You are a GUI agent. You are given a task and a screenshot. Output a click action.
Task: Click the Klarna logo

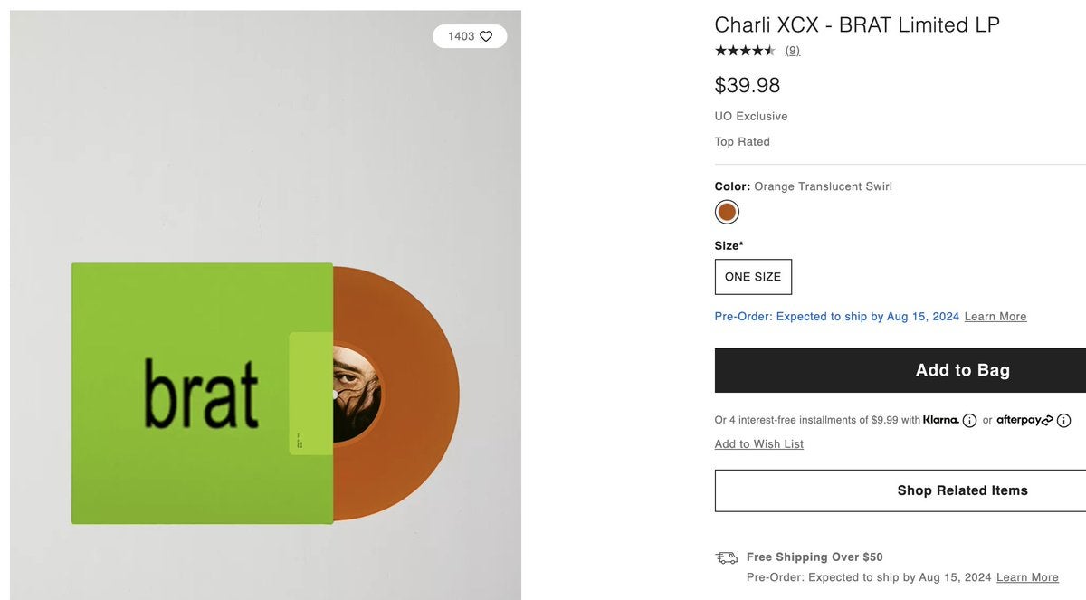940,420
